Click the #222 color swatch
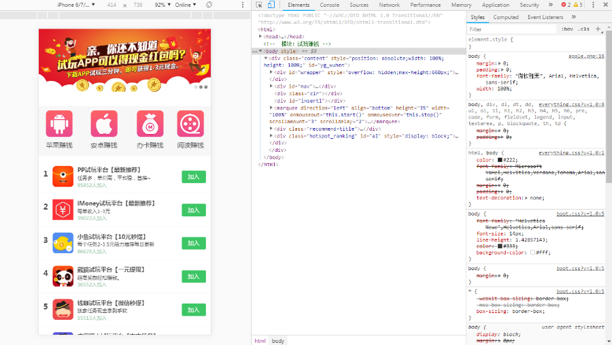Image resolution: width=612 pixels, height=345 pixels. 500,160
